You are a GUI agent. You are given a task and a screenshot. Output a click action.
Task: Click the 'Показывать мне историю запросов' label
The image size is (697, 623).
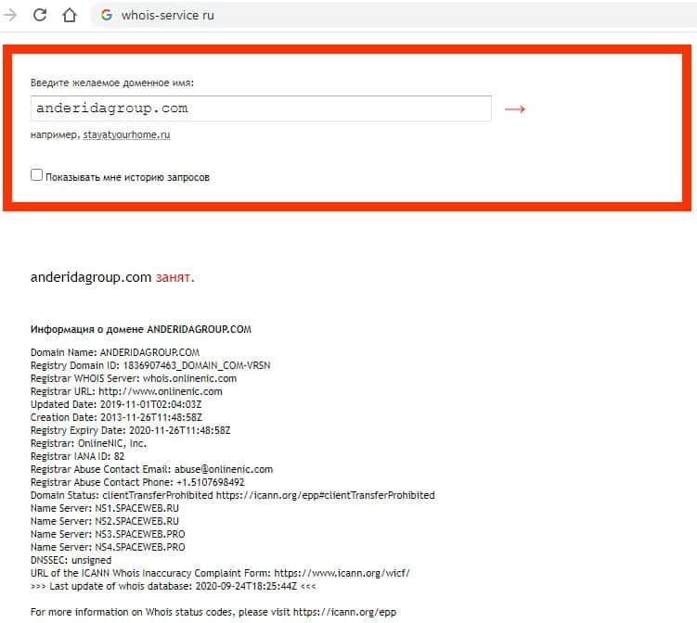[x=127, y=177]
